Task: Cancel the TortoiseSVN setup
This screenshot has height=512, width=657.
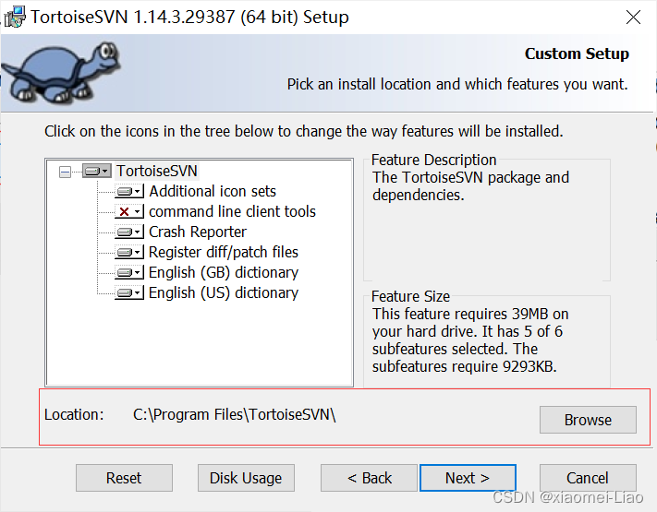Action: pyautogui.click(x=588, y=478)
